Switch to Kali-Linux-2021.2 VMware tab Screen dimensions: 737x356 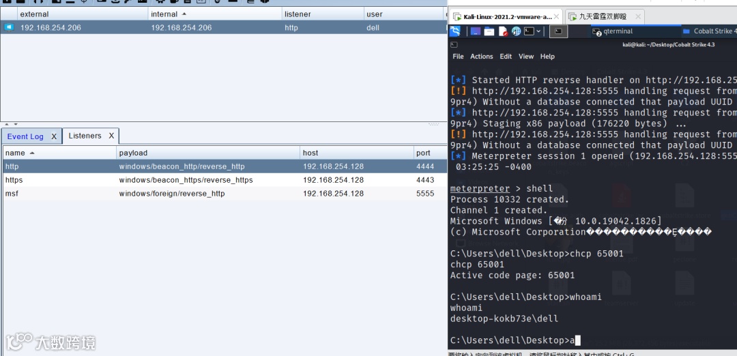point(506,17)
